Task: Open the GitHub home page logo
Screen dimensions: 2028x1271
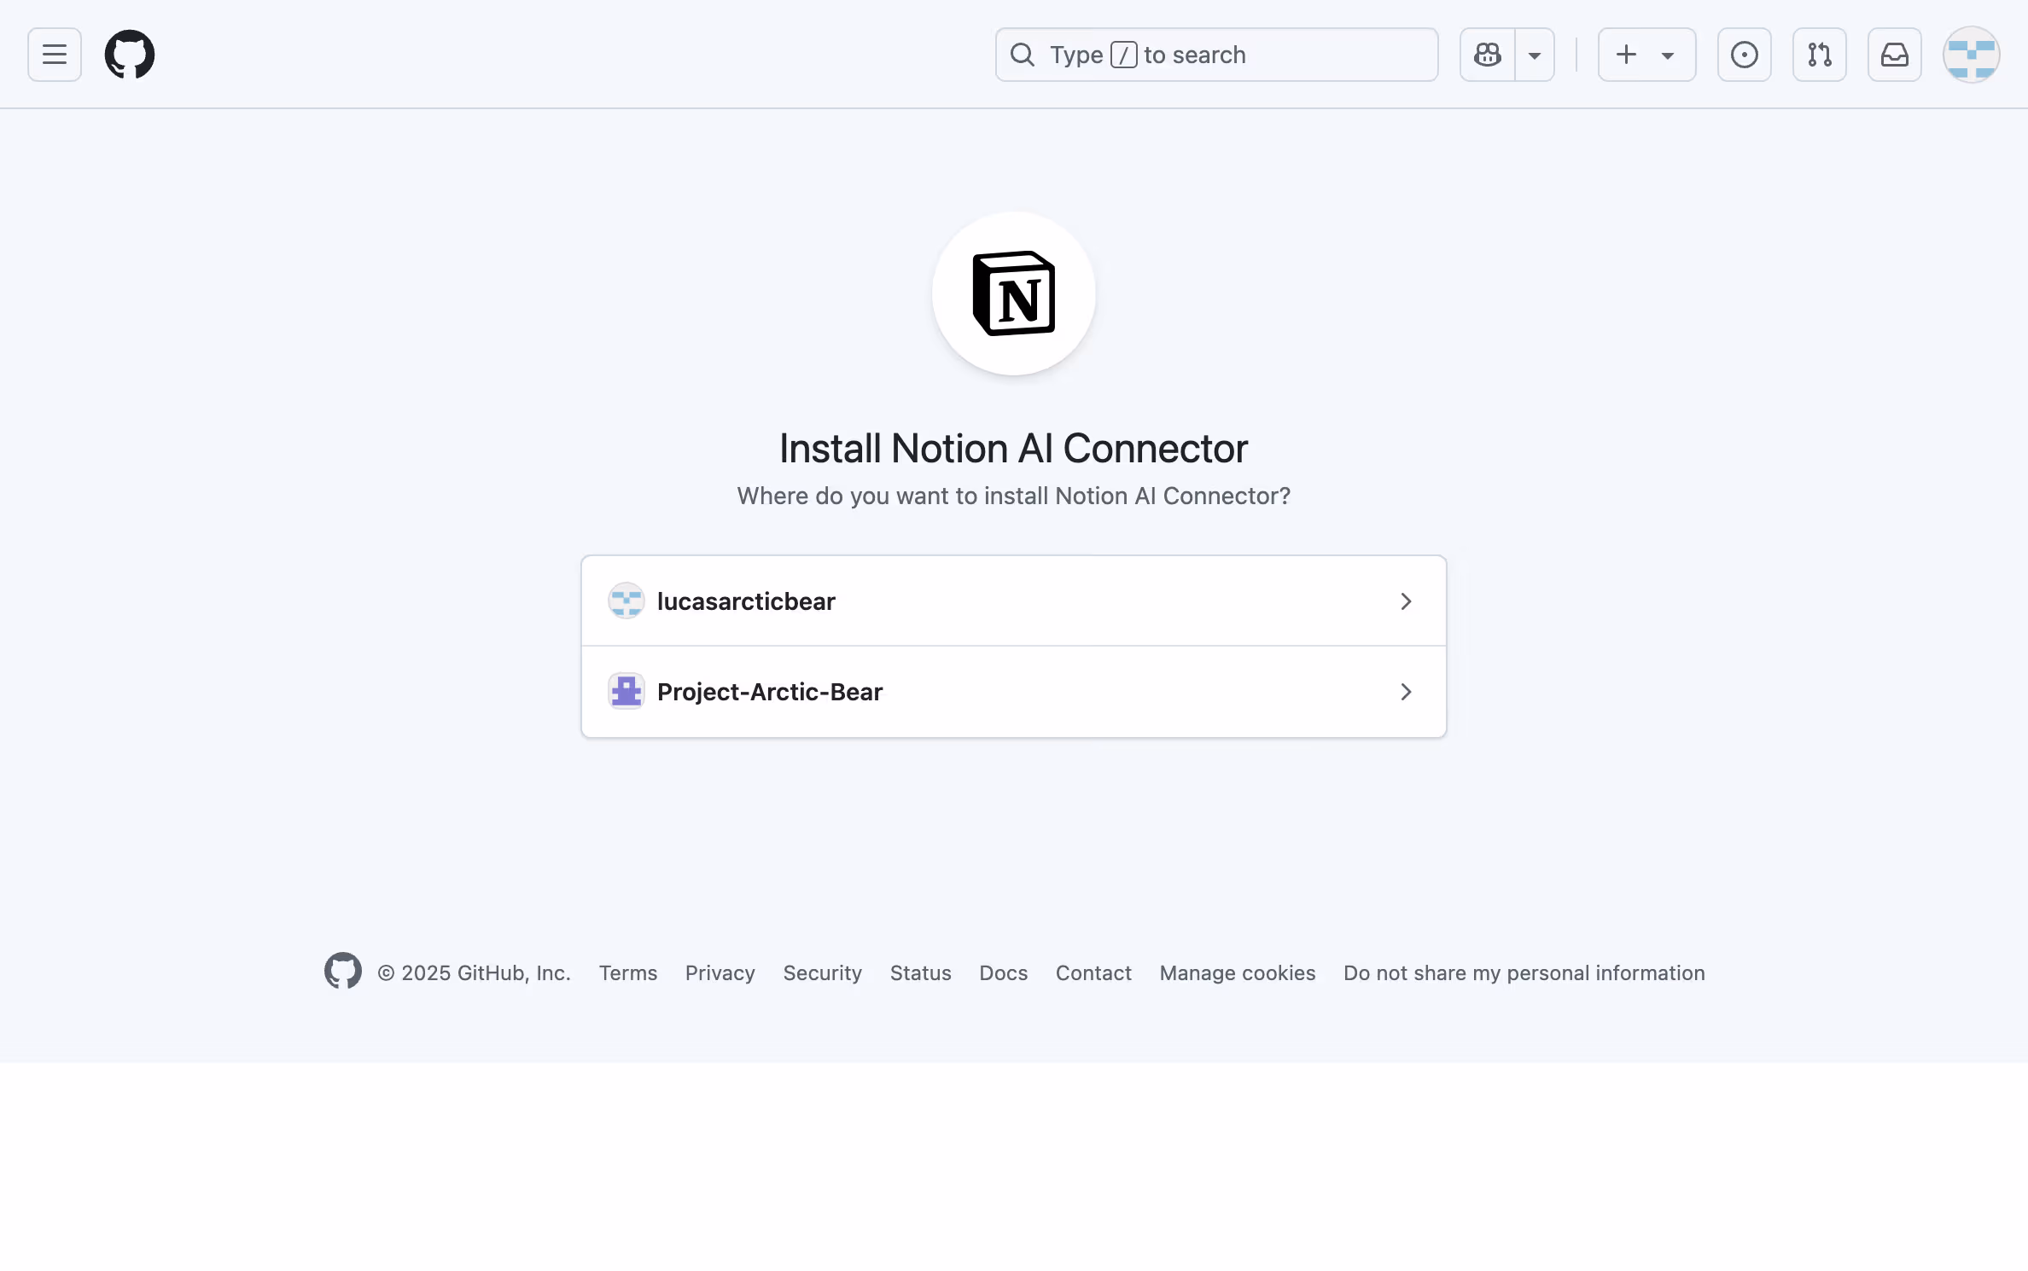Action: pos(130,55)
